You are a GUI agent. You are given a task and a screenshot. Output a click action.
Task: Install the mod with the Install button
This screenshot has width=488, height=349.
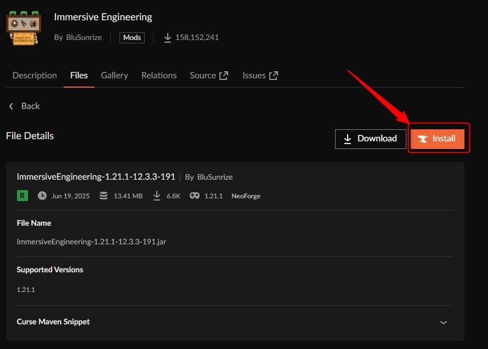pos(437,139)
